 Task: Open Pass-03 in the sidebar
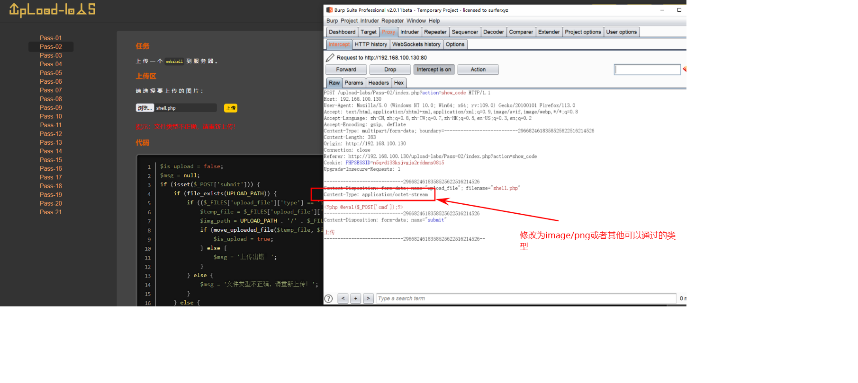(x=51, y=55)
